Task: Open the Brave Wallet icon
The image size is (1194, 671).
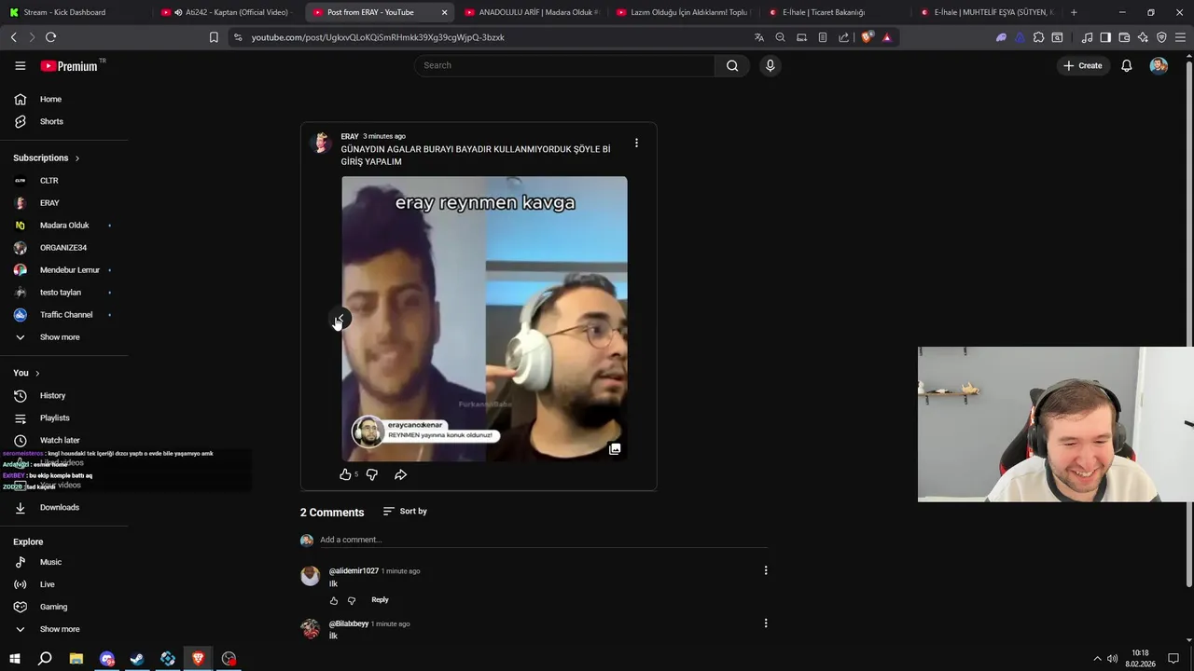Action: click(x=1124, y=37)
